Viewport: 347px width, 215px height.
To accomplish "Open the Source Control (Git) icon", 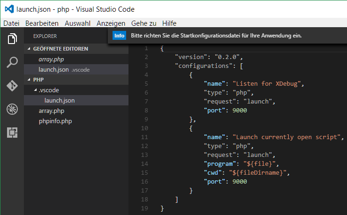I will (x=12, y=86).
